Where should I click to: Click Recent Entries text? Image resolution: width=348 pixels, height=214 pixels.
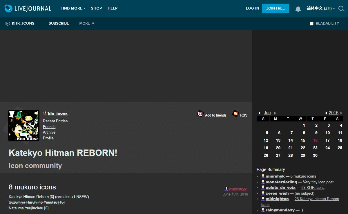[55, 121]
